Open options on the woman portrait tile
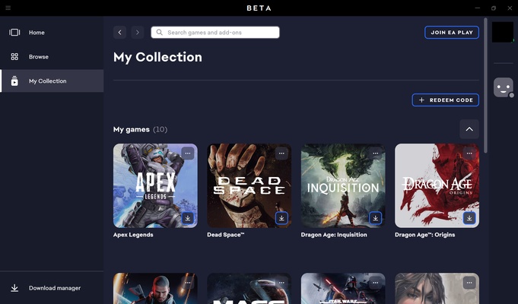Screen dimensions: 518x304 469,283
